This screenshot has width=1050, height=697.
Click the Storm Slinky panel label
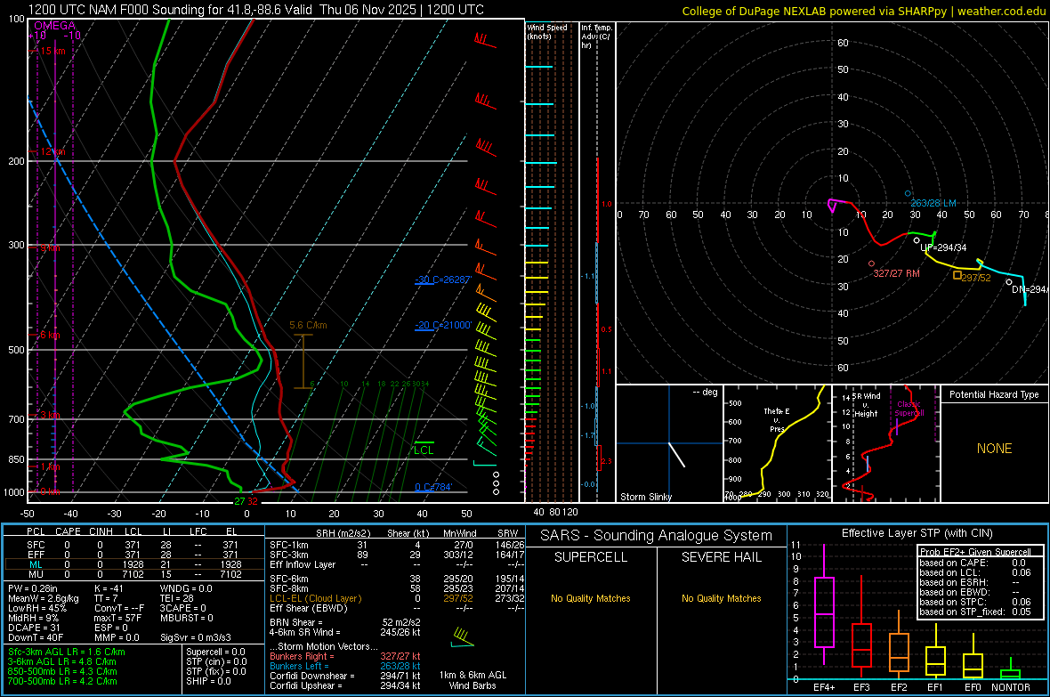[645, 497]
